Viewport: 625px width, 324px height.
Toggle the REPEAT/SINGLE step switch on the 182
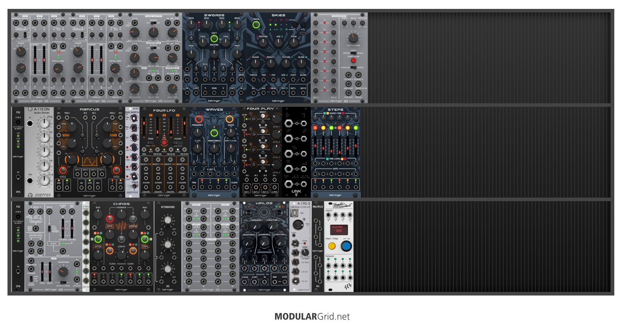pyautogui.click(x=353, y=53)
